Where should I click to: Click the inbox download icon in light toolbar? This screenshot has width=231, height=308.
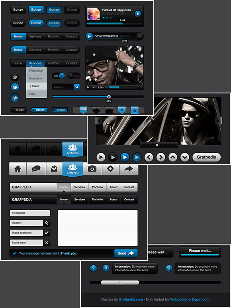coord(54,169)
